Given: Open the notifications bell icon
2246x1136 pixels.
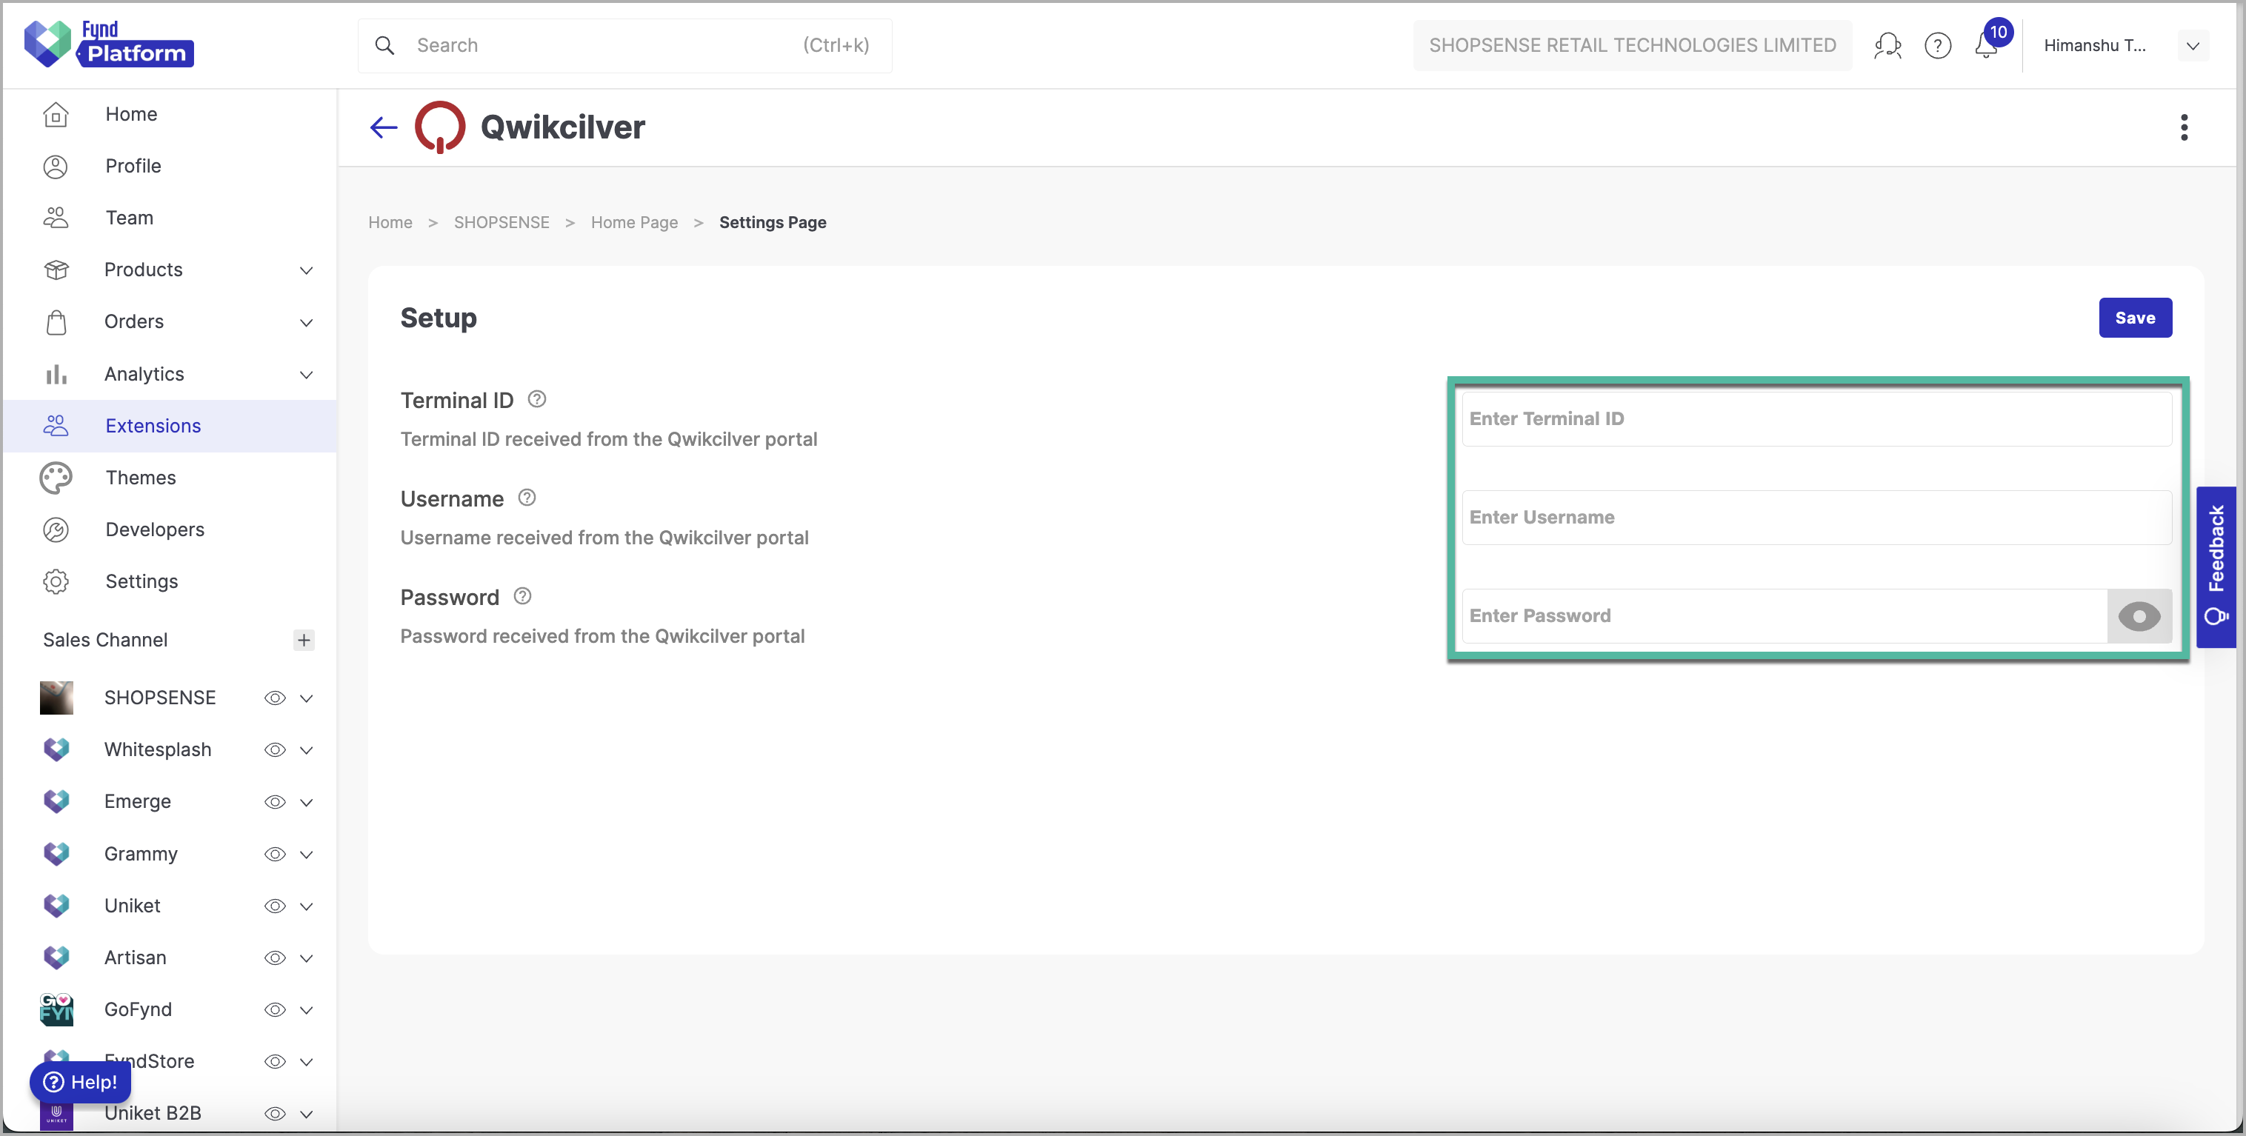Looking at the screenshot, I should click(1986, 45).
